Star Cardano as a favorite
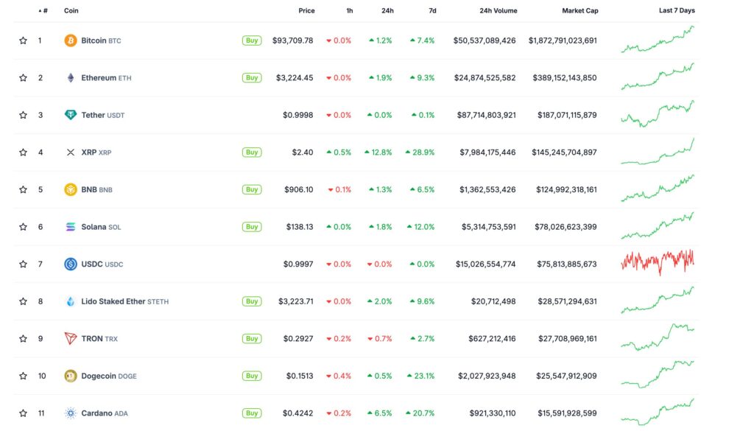This screenshot has height=431, width=754. (23, 413)
